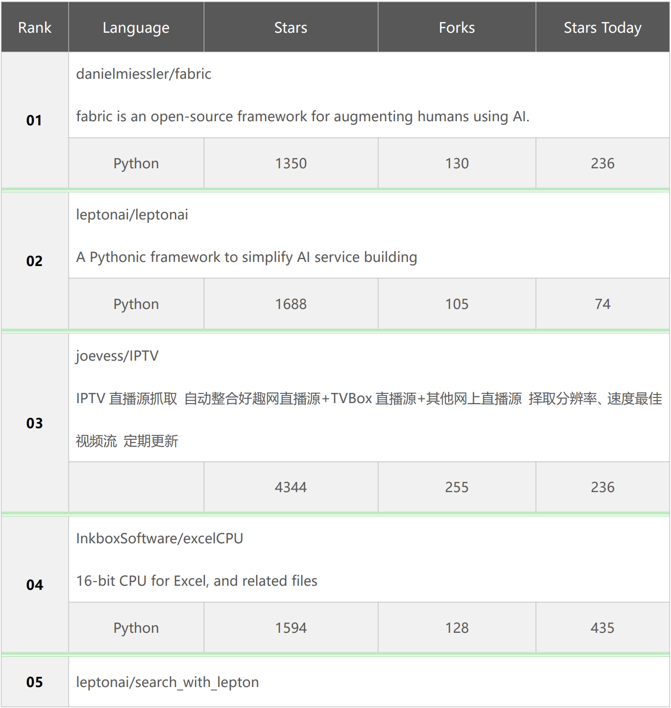The width and height of the screenshot is (671, 708).
Task: Click the Rank column header
Action: point(35,28)
